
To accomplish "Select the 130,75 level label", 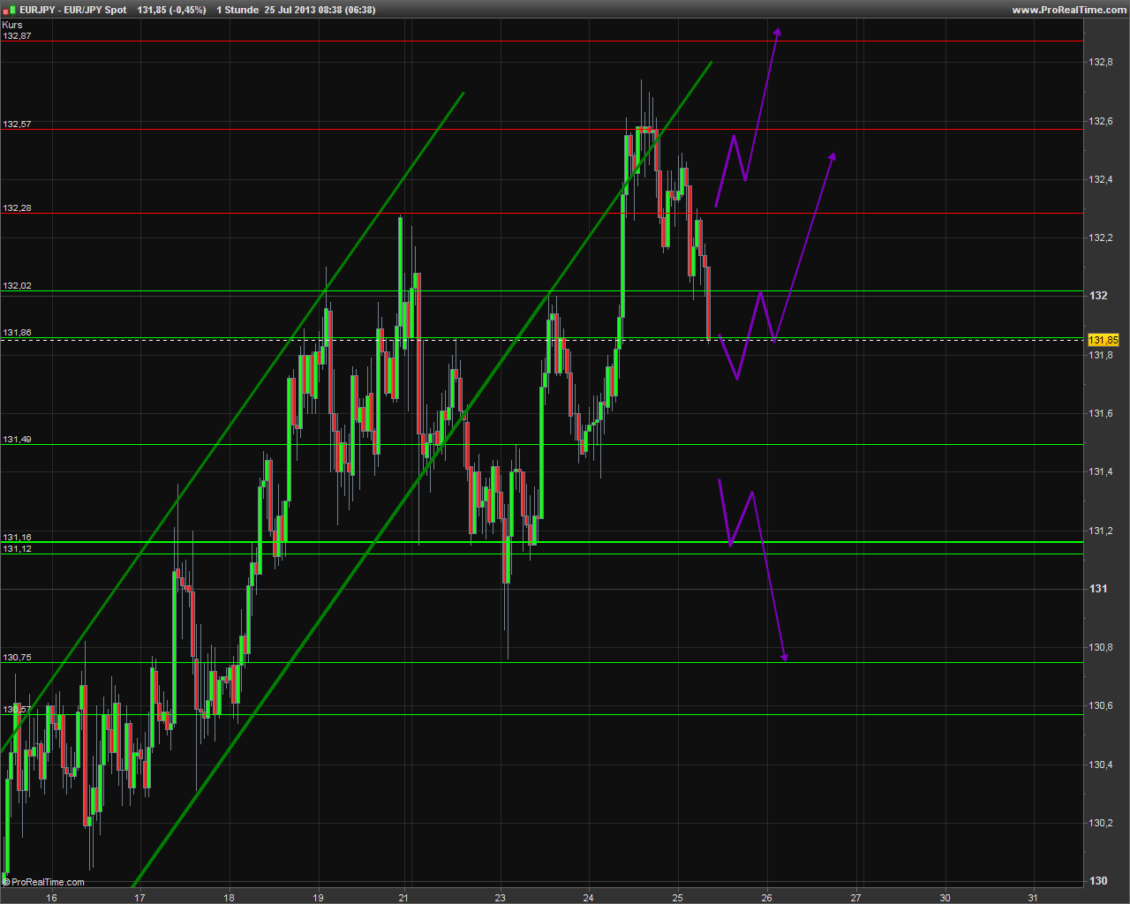I will tap(17, 657).
